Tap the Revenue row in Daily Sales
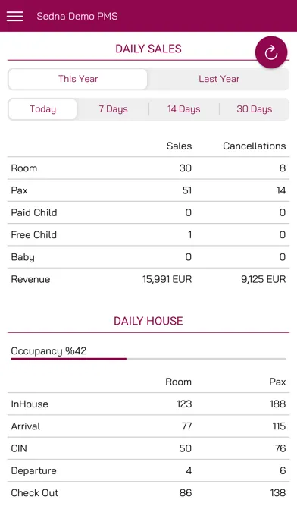Screen dimensions: 297x528 [148, 279]
